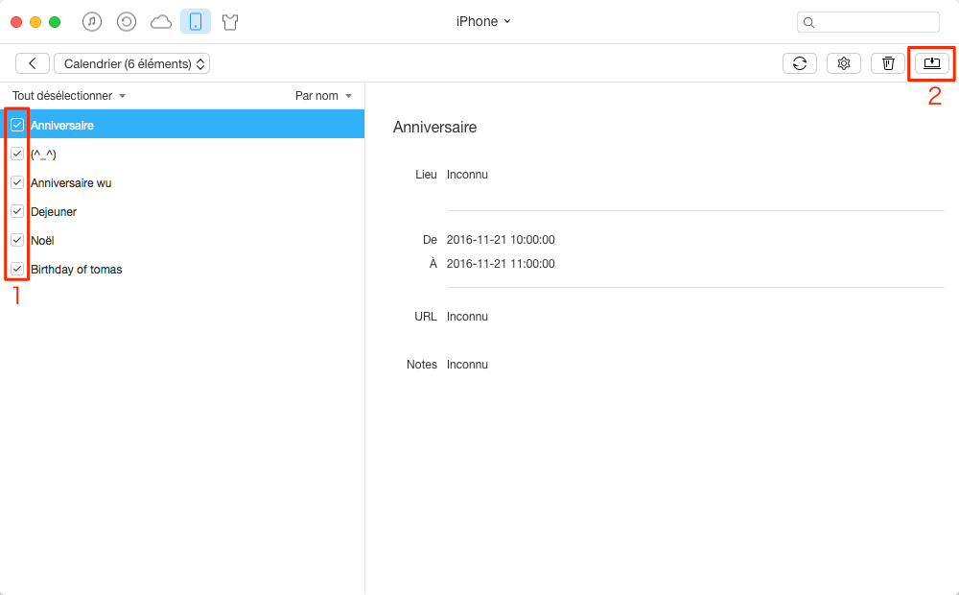
Task: Click the URL field label
Action: point(426,317)
